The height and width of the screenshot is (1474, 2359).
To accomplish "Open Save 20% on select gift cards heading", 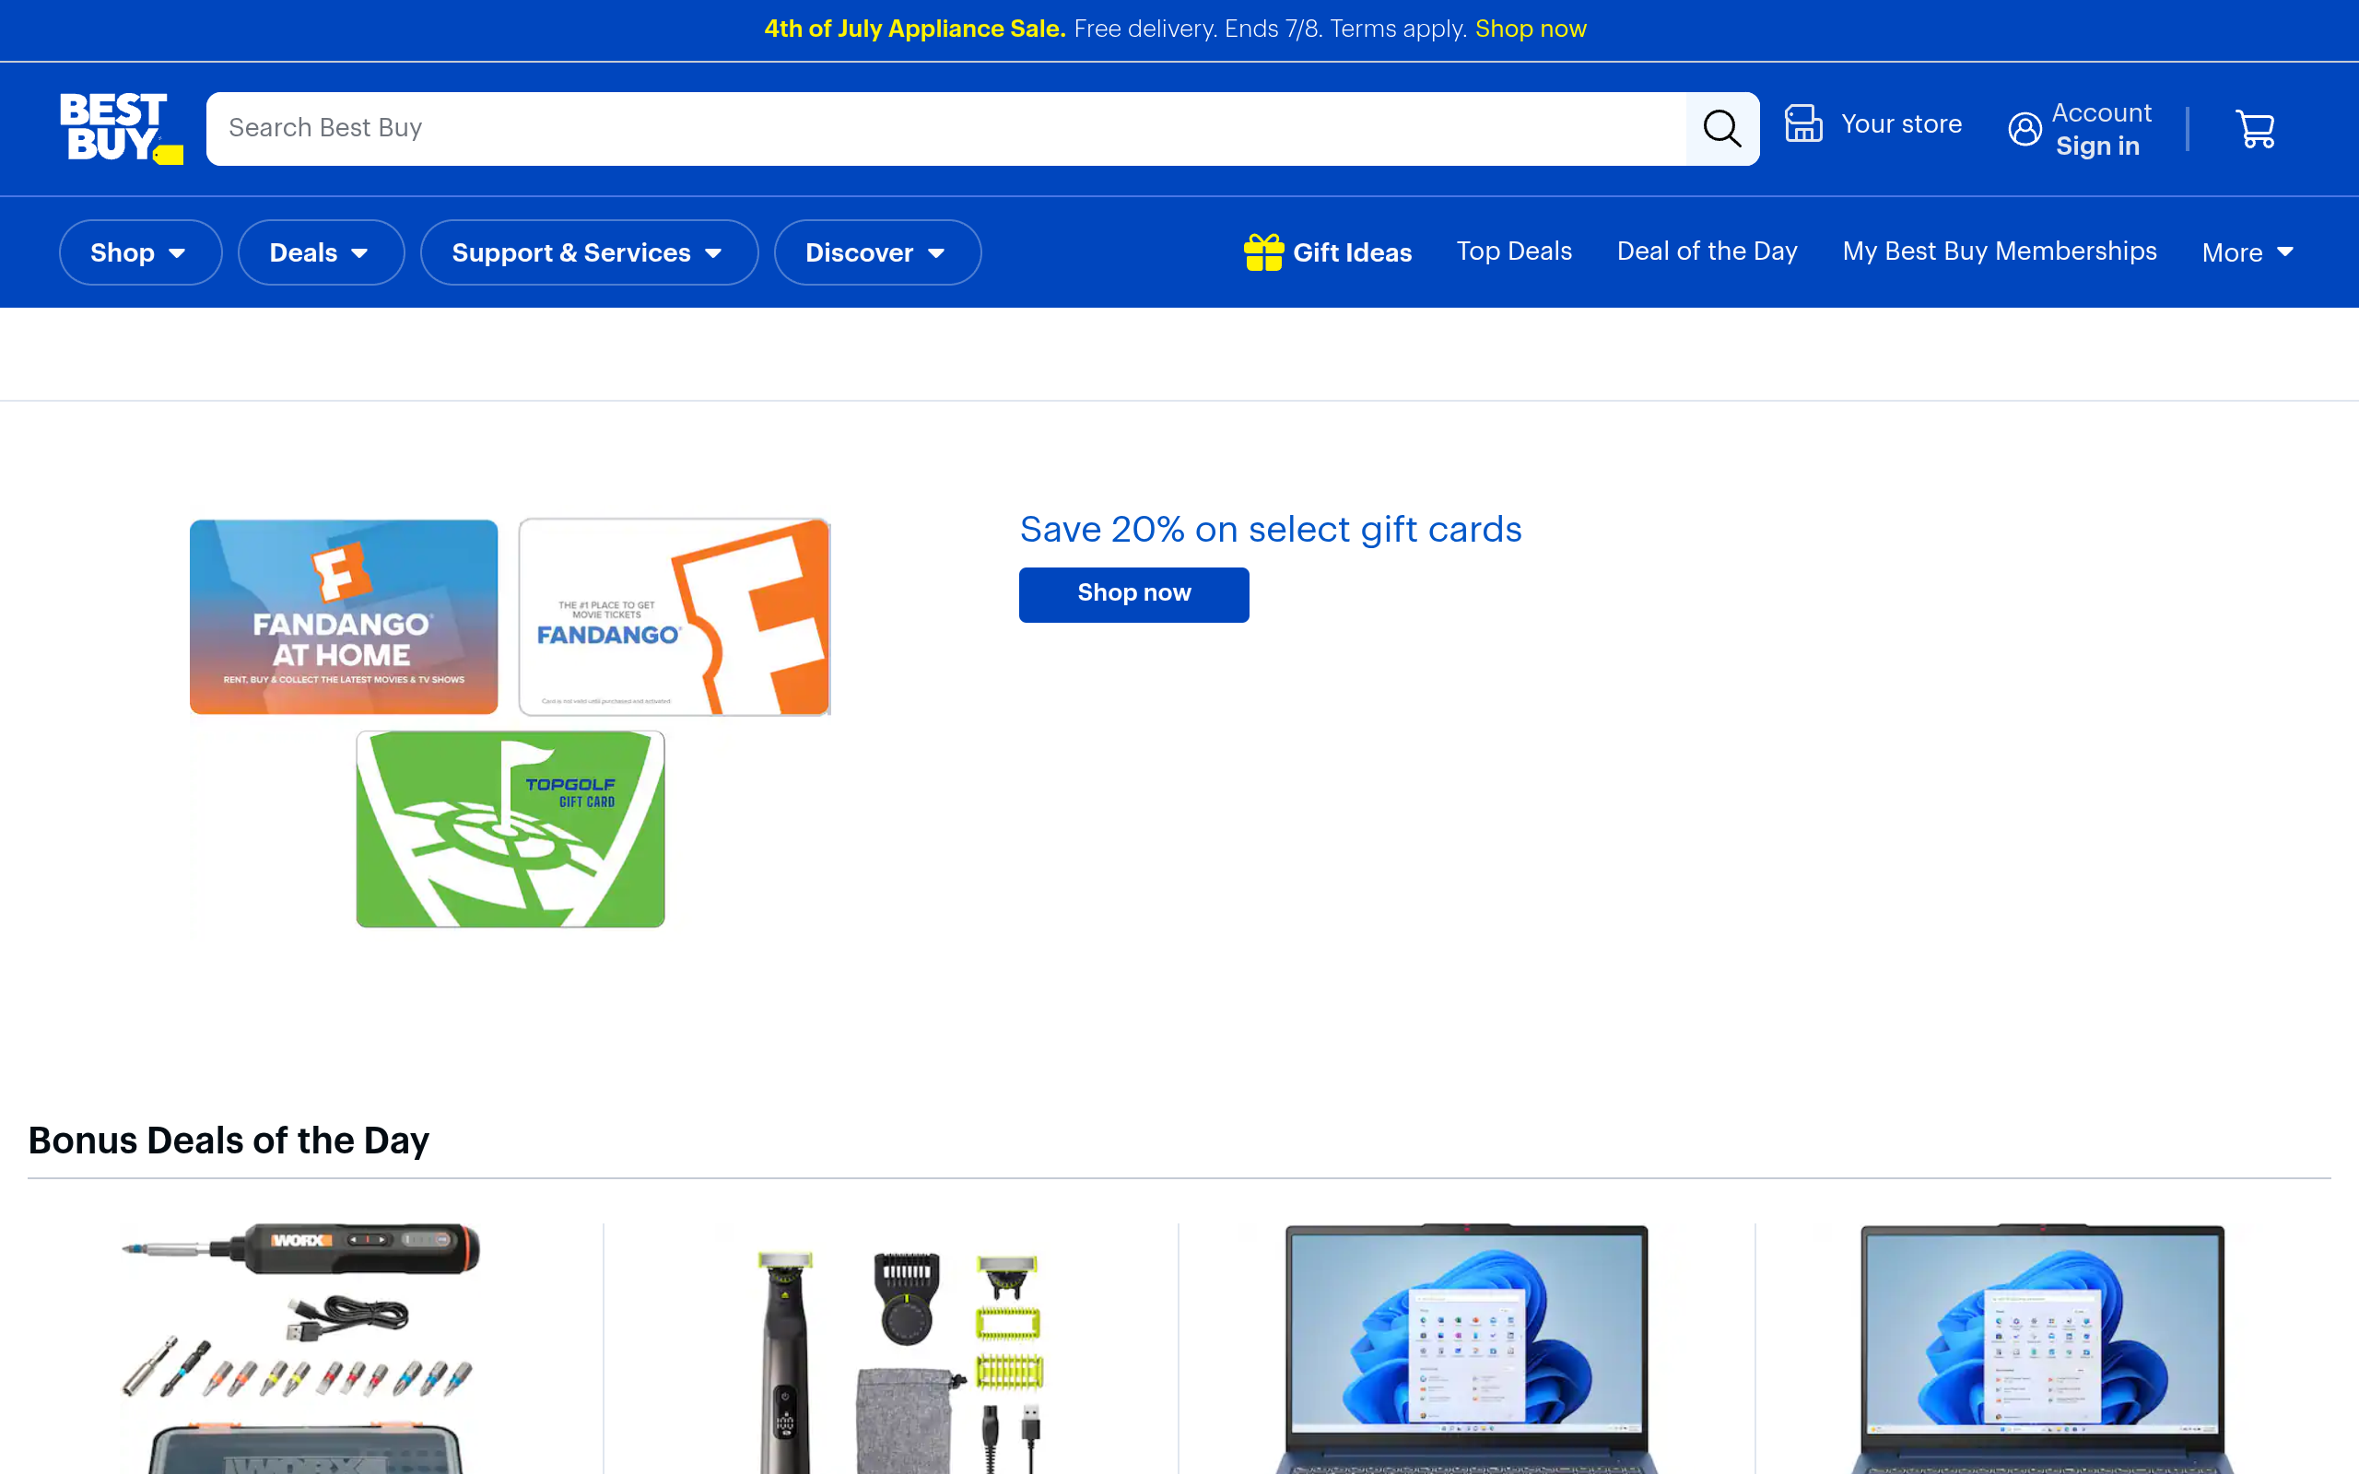I will [x=1270, y=530].
